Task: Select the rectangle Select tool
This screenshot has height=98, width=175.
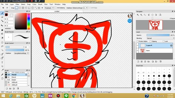Action: pos(2,42)
